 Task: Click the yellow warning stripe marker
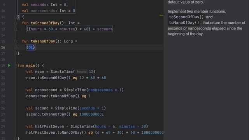point(161,15)
